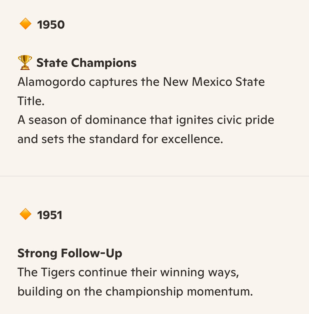Click the words New Mexico State
The image size is (309, 314).
tap(214, 82)
